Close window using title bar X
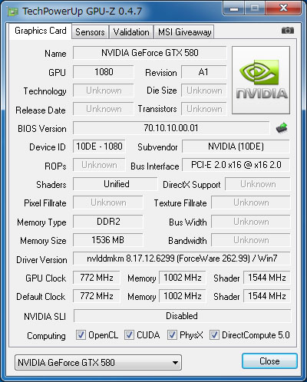307x382 pixels. tap(283, 8)
